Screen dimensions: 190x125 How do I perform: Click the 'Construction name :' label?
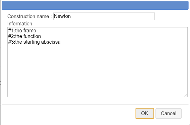click(30, 17)
